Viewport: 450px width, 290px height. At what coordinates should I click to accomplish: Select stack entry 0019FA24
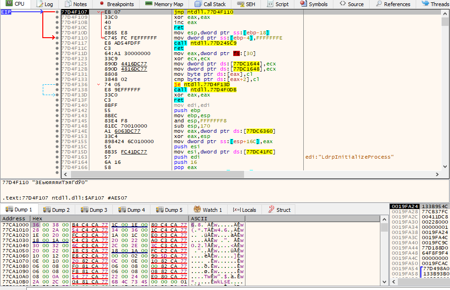click(x=404, y=206)
